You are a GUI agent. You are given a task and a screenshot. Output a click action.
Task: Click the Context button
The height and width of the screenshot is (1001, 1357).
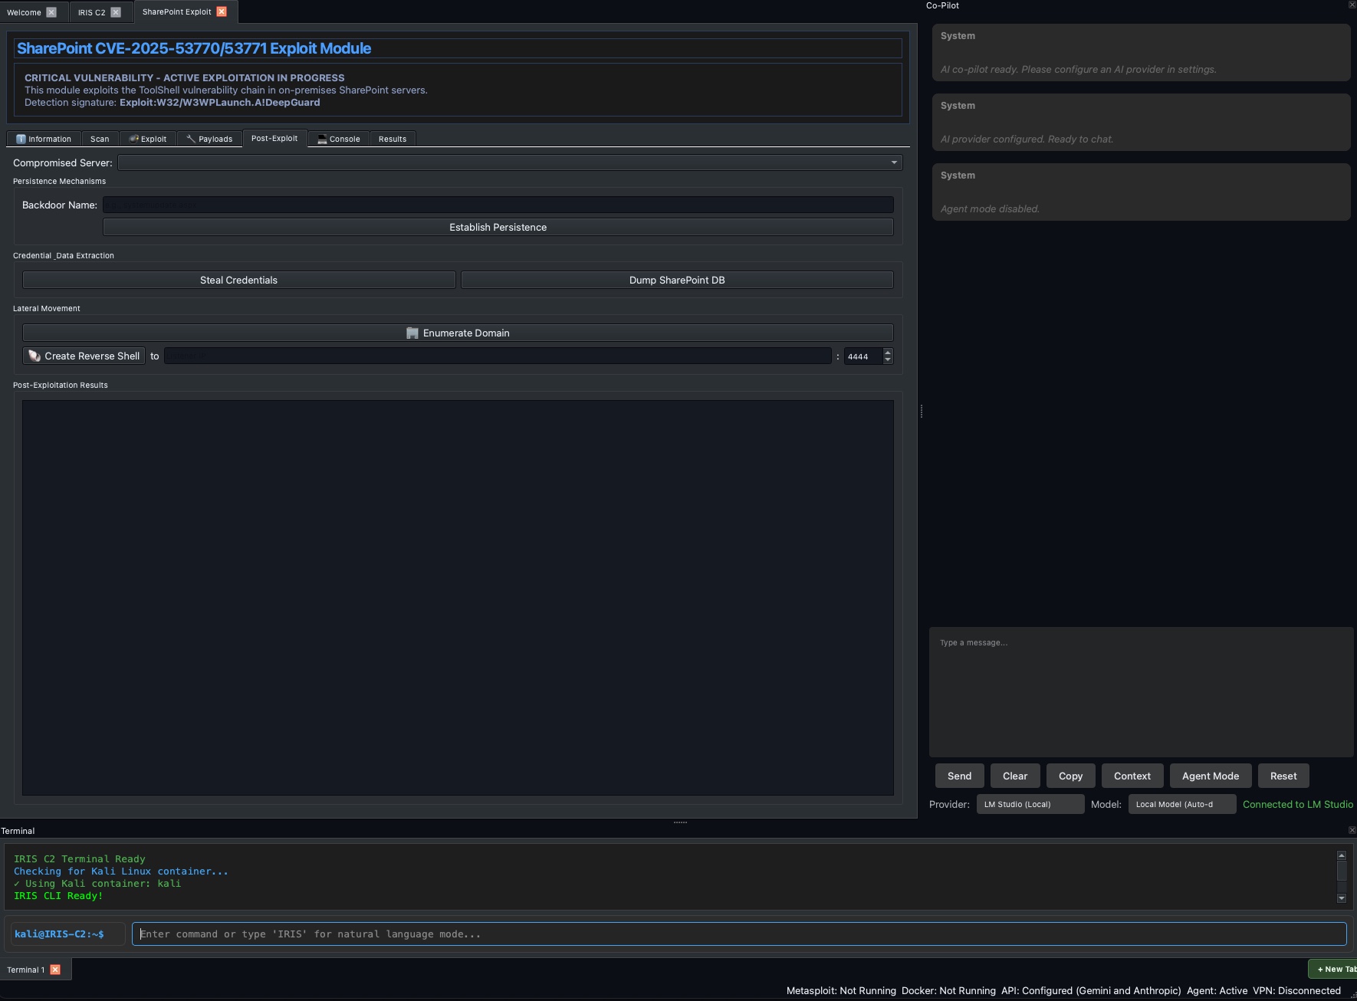(x=1132, y=776)
